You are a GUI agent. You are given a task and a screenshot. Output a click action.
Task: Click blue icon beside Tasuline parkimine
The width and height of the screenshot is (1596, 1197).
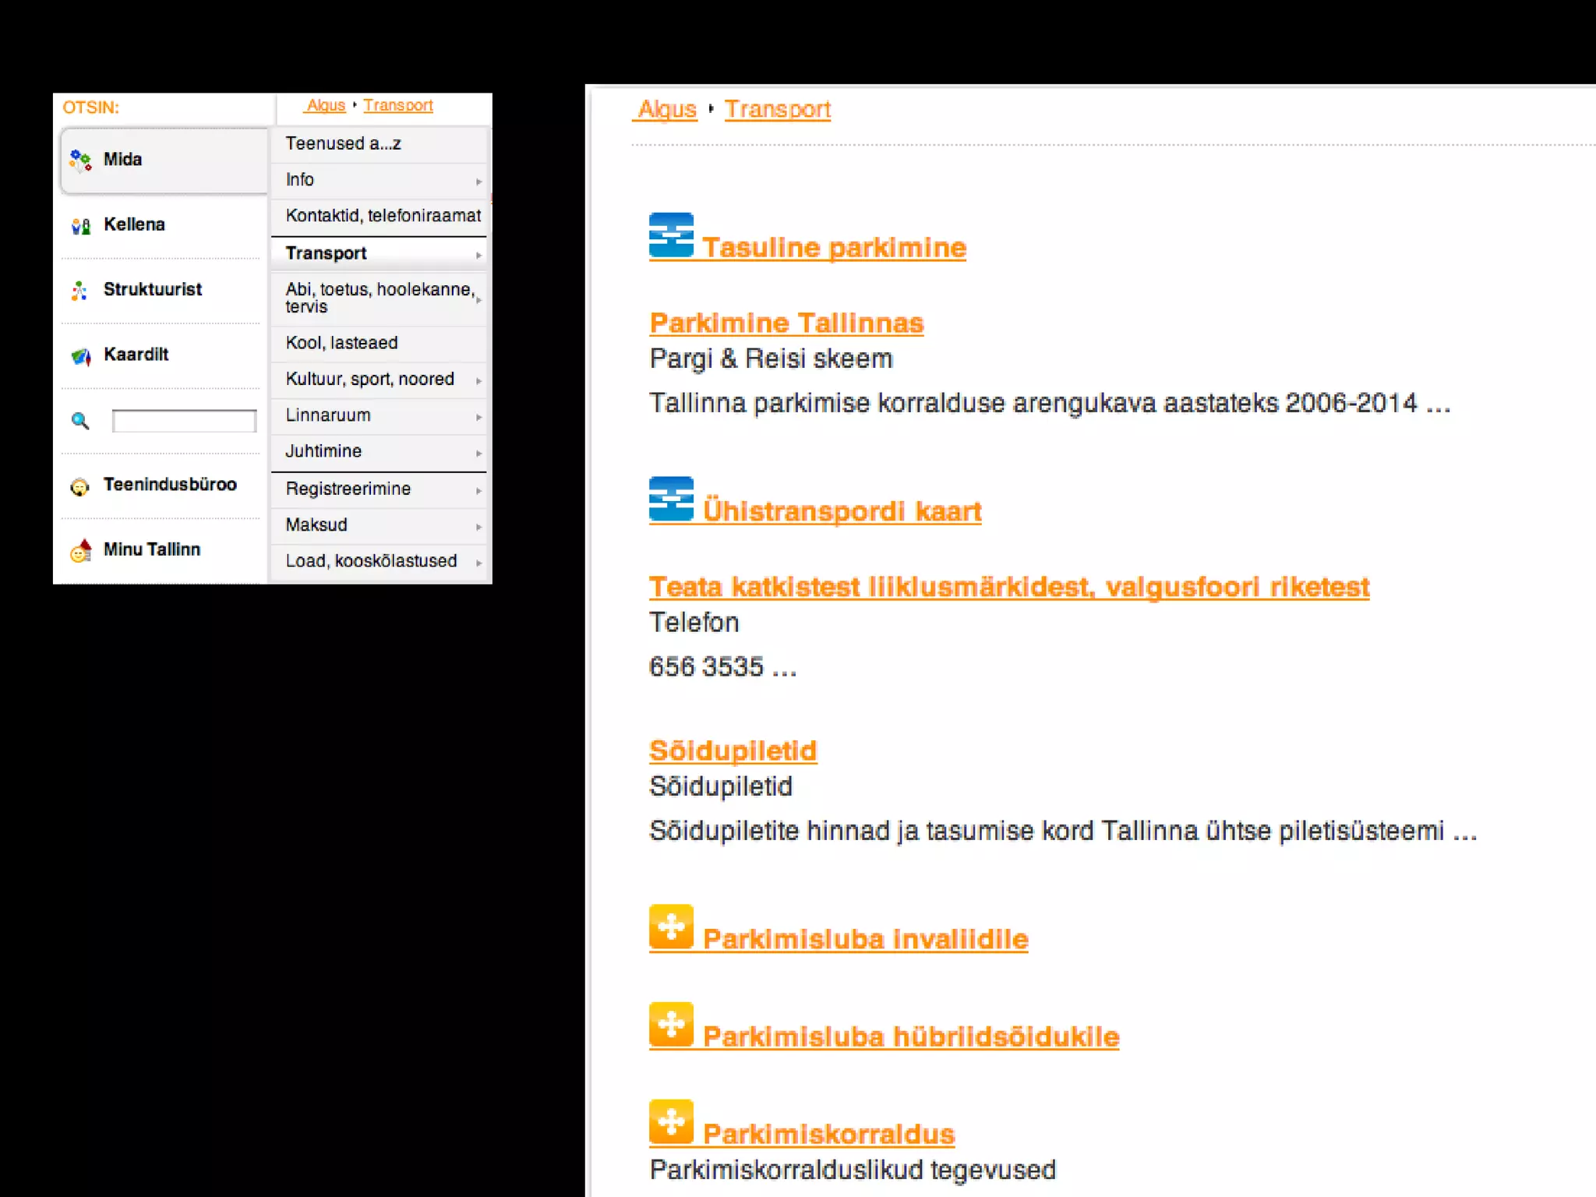(x=671, y=235)
